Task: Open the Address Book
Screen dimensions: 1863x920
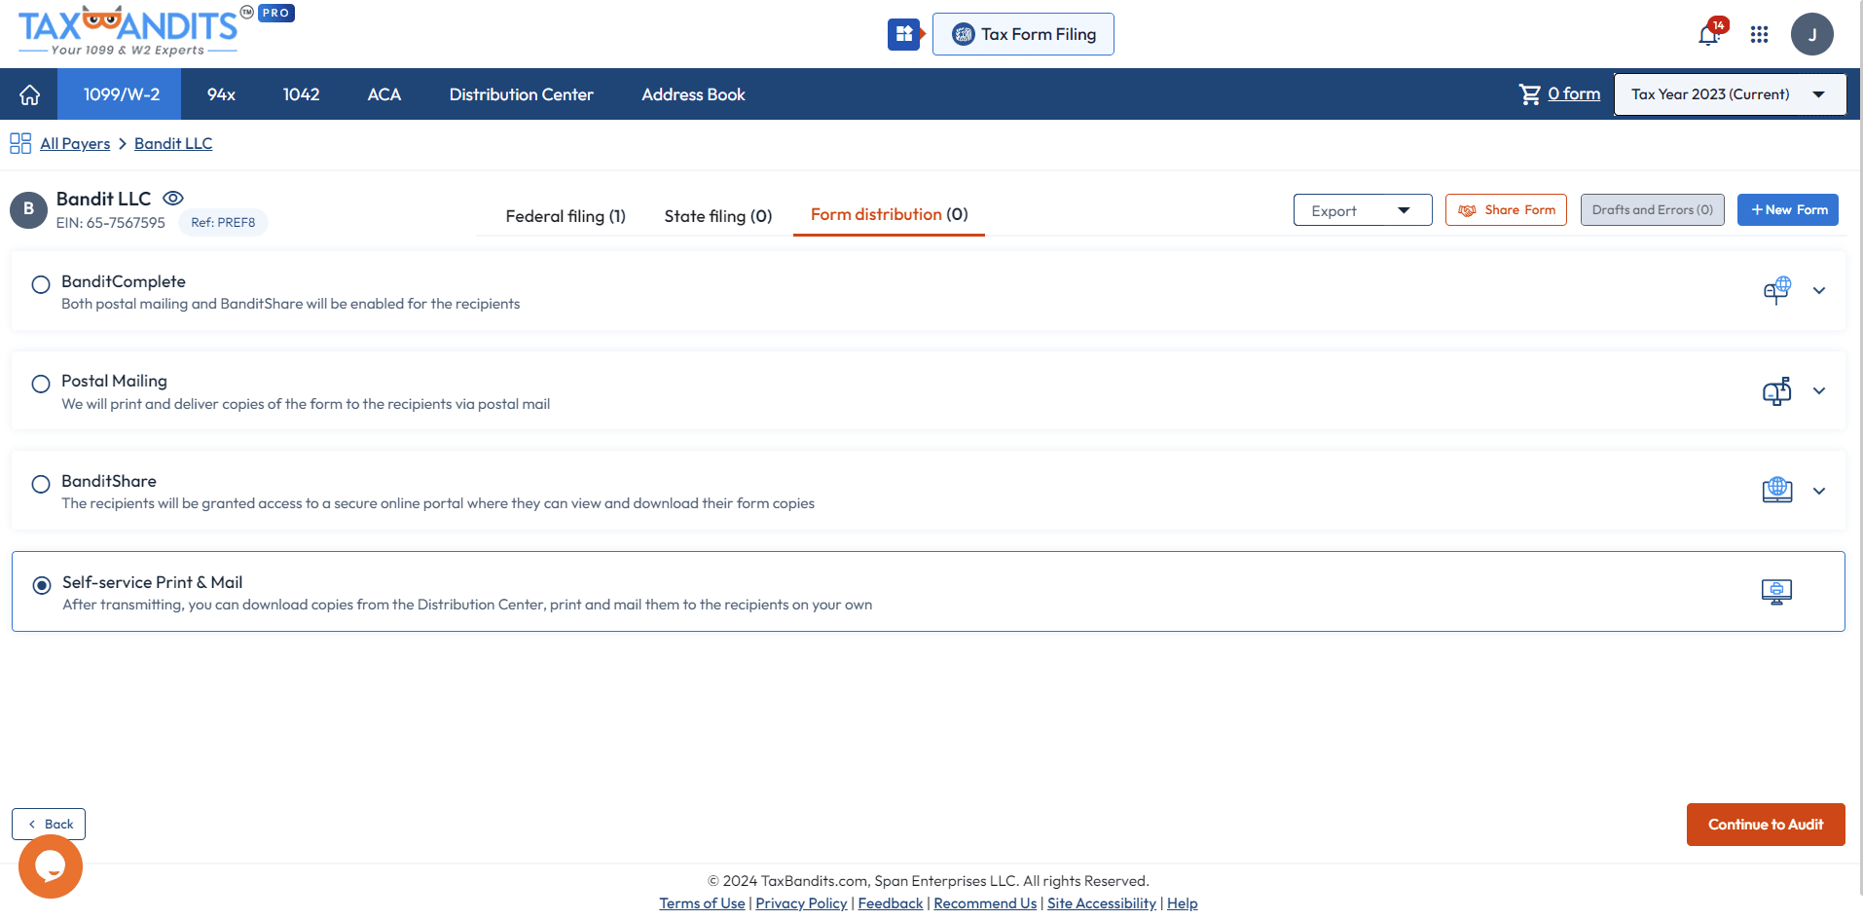Action: (693, 94)
